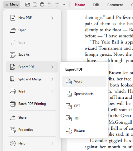Click the Save disk icon in menu

coord(13,42)
